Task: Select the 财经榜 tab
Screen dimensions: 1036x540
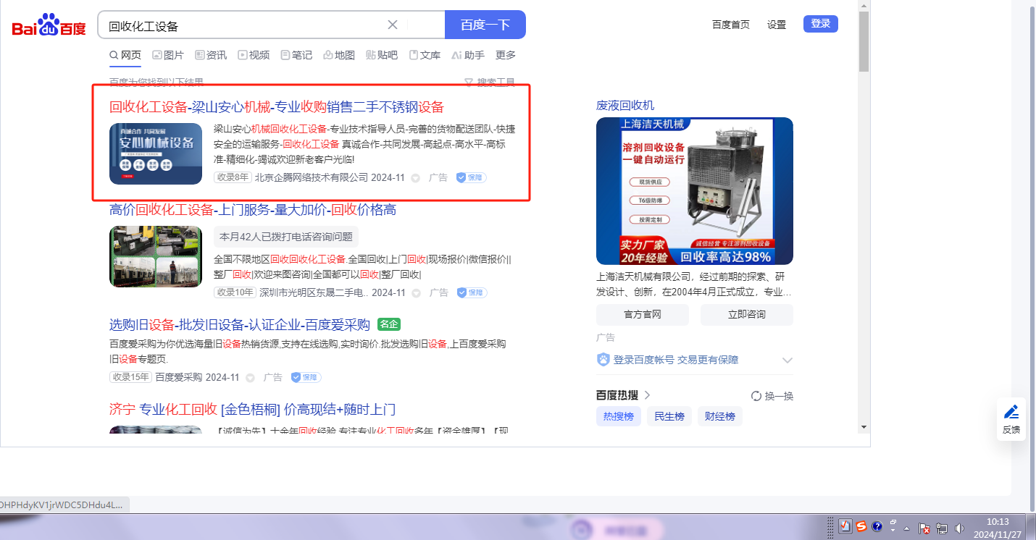Action: pos(720,416)
